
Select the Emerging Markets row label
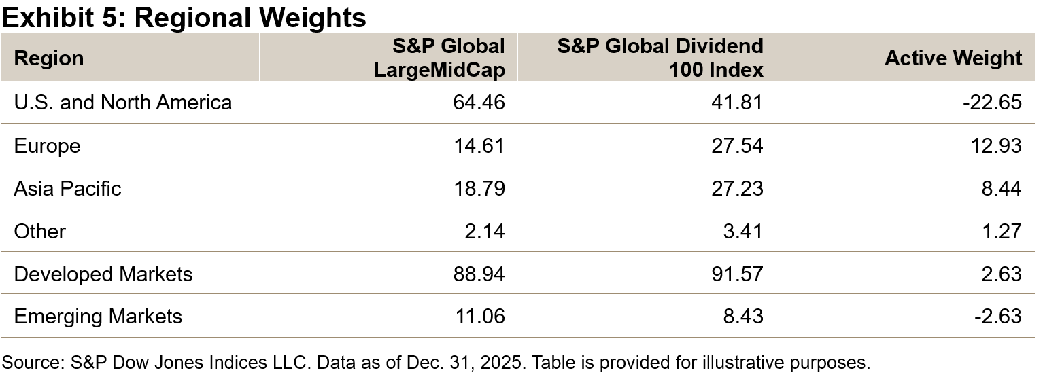(x=98, y=317)
